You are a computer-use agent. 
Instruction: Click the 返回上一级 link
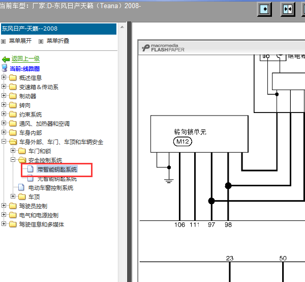25,59
